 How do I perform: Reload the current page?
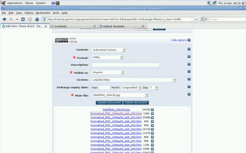point(23,19)
